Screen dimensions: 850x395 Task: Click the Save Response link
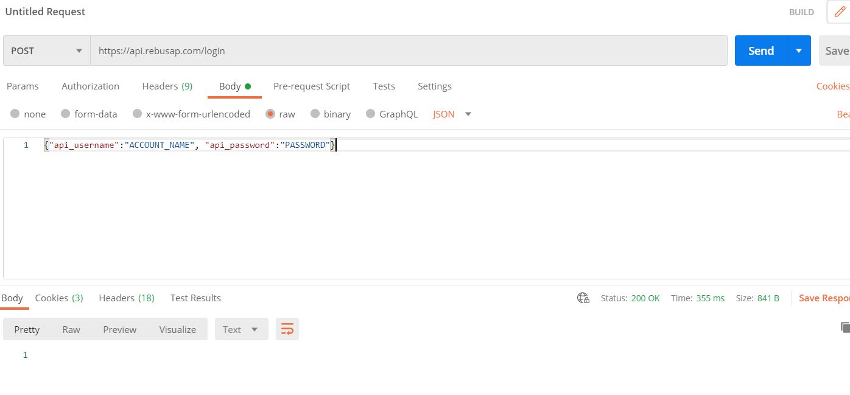click(x=824, y=298)
